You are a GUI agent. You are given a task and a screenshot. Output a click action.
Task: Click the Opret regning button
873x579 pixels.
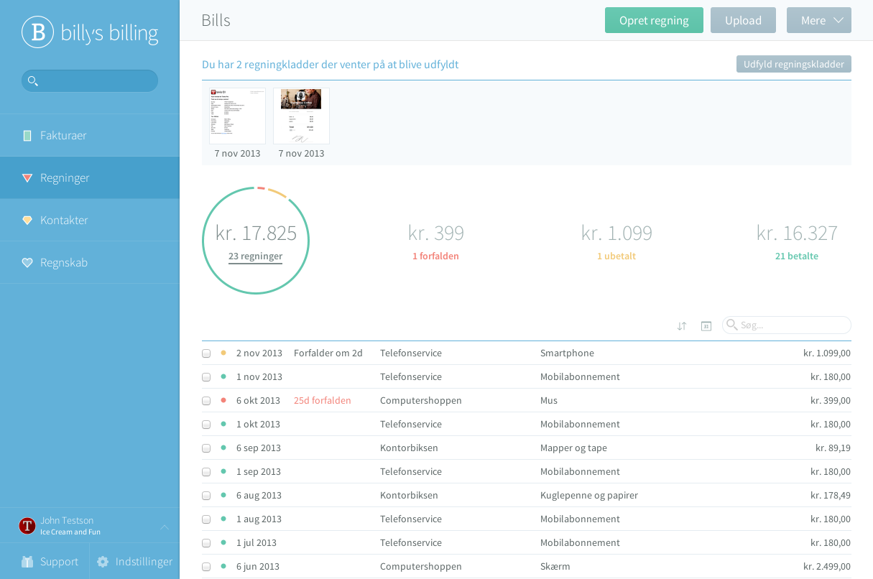654,20
